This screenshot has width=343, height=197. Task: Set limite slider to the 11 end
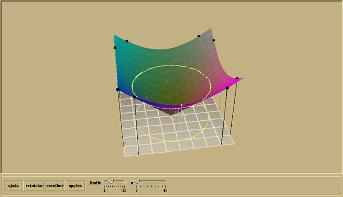124,181
